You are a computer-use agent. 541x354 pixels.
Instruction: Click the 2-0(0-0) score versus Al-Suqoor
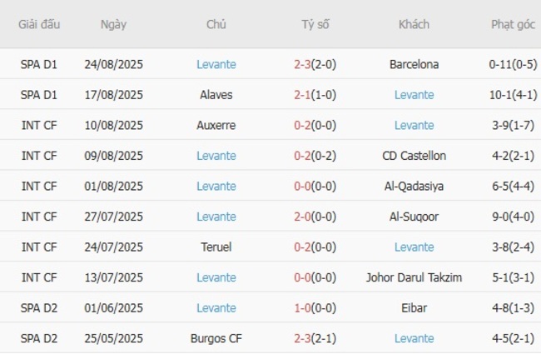(315, 217)
